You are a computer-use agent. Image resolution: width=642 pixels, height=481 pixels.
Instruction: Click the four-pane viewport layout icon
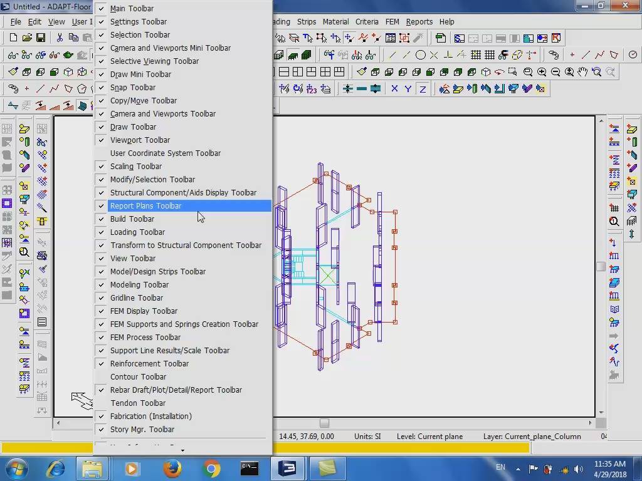[x=325, y=72]
